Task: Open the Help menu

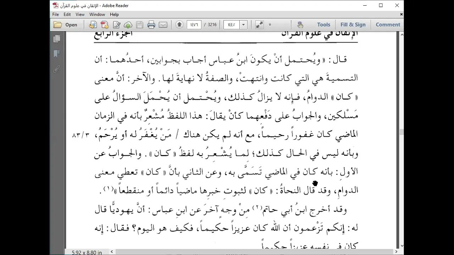Action: 114,15
